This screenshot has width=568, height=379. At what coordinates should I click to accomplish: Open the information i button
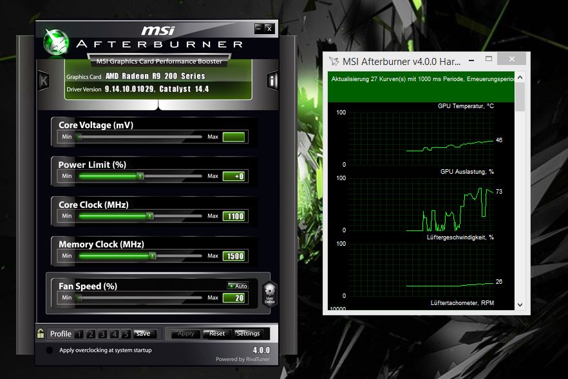click(272, 80)
